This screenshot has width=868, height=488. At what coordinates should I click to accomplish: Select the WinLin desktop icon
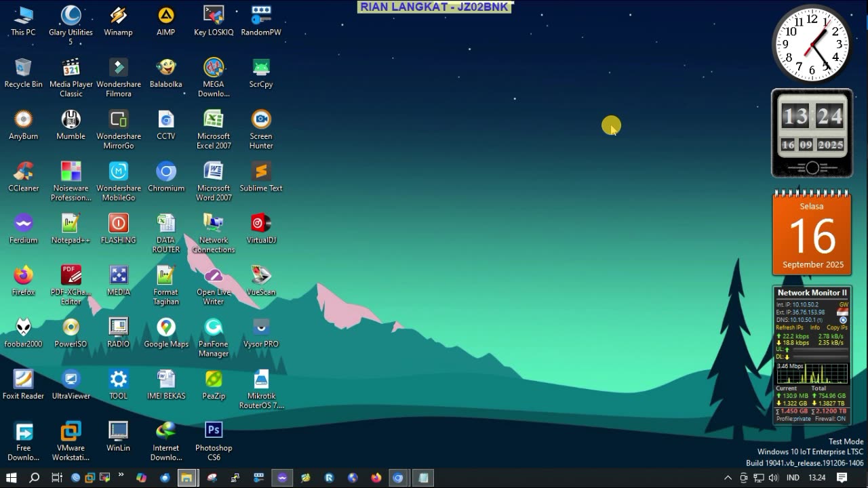(118, 437)
